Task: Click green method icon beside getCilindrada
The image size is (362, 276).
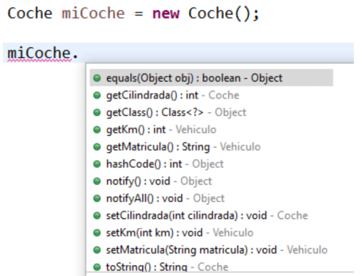Action: pyautogui.click(x=97, y=95)
